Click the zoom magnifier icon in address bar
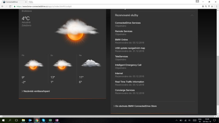This screenshot has height=123, width=219. point(206,6)
